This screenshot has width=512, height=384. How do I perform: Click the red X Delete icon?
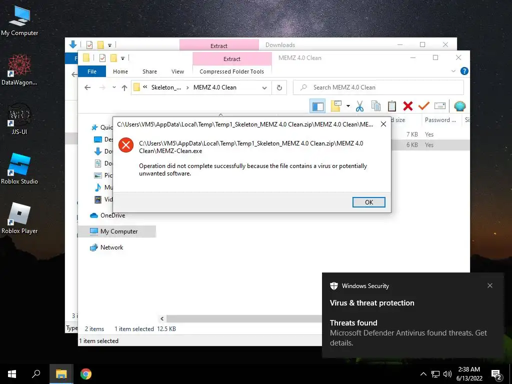click(x=408, y=106)
